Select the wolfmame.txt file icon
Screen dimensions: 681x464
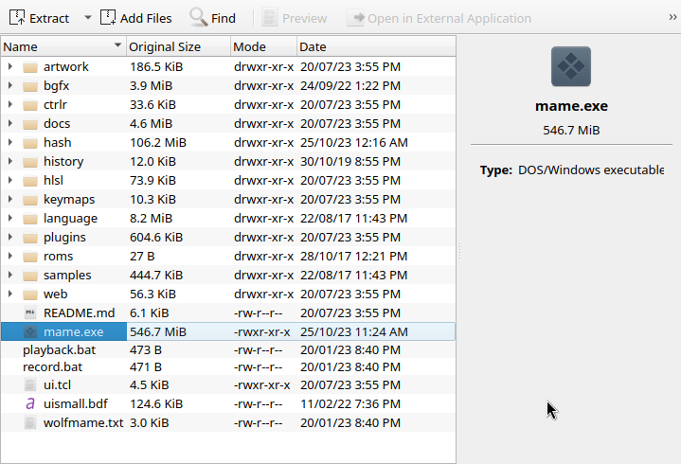30,422
